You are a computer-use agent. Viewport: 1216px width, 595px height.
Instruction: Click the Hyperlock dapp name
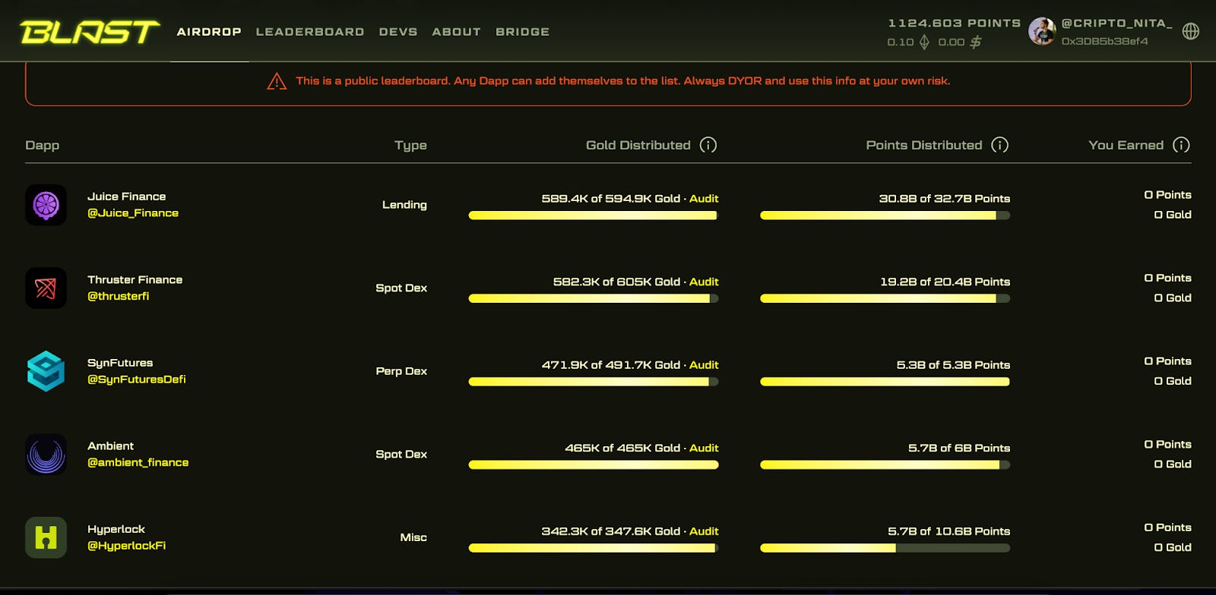[x=116, y=529]
